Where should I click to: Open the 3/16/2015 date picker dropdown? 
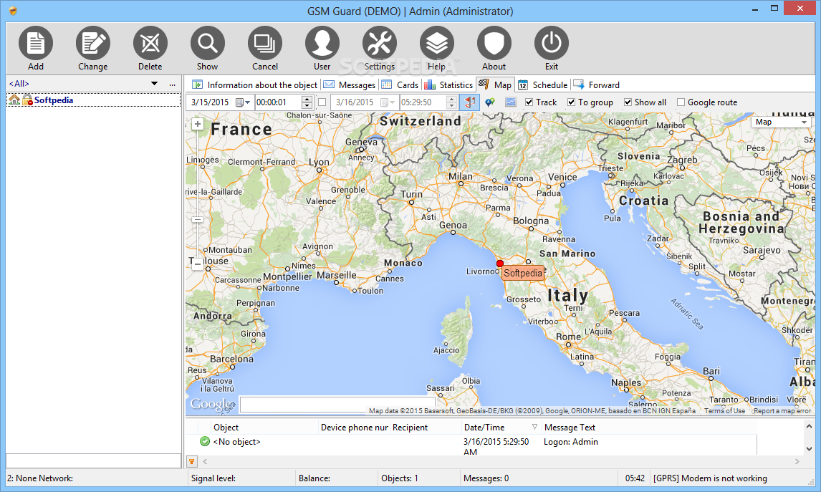coord(388,102)
